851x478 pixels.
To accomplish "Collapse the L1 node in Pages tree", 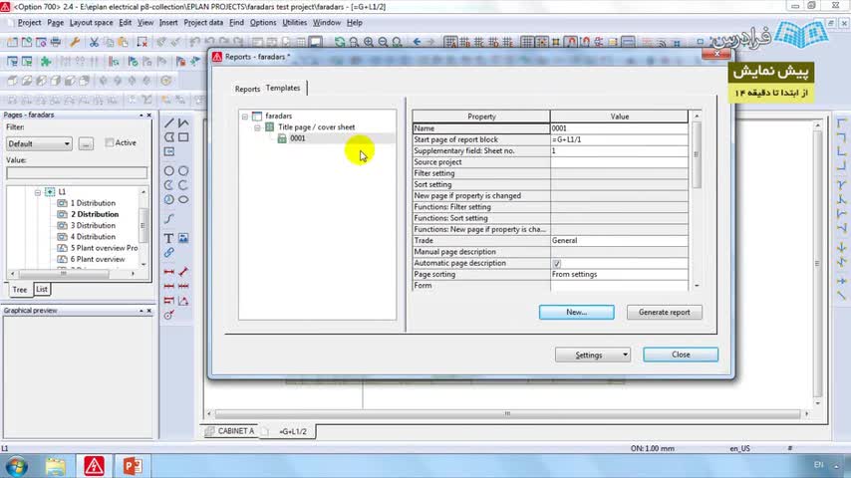I will [x=38, y=192].
